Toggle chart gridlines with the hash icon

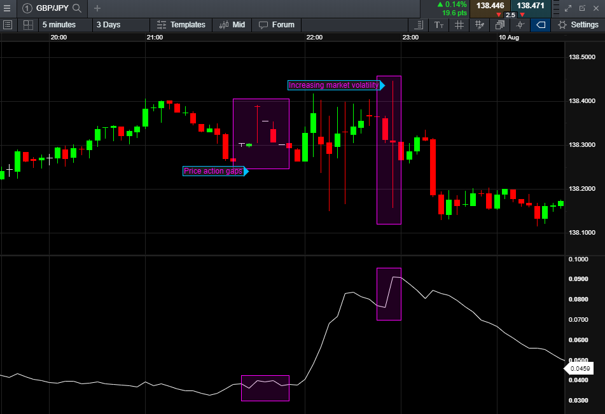coord(459,25)
